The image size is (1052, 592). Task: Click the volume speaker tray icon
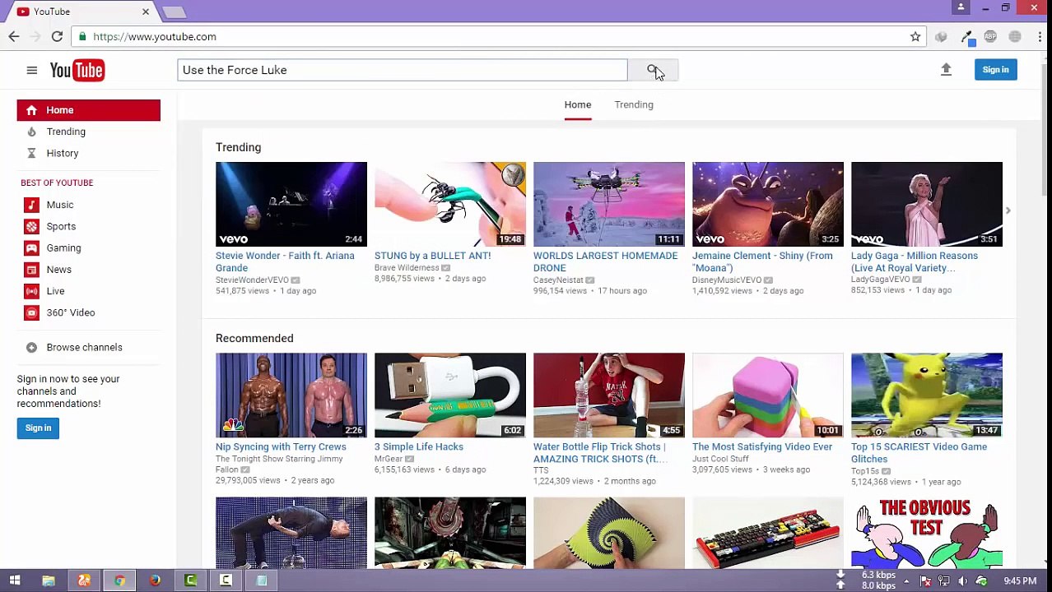click(962, 581)
